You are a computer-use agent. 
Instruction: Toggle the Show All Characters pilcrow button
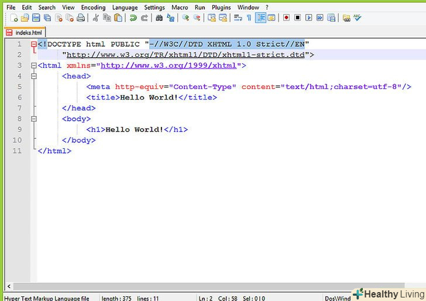click(249, 18)
